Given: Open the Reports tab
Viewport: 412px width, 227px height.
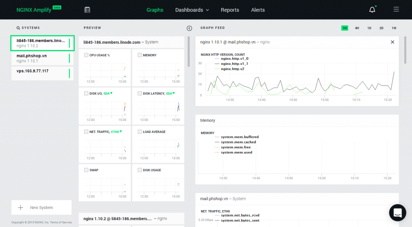Looking at the screenshot, I should coord(230,10).
